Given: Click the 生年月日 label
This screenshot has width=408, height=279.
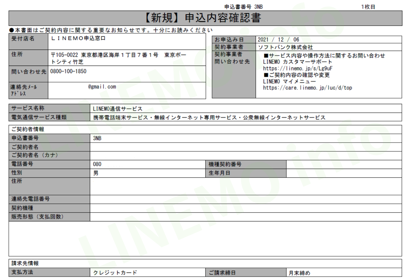Looking at the screenshot, I should pyautogui.click(x=219, y=173).
